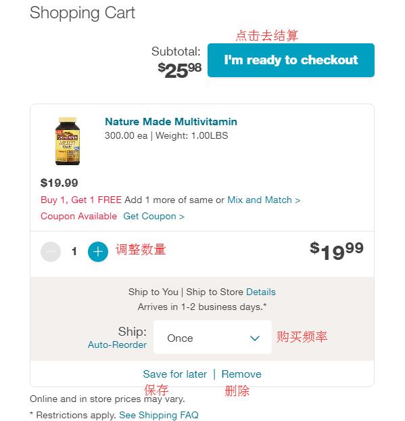The width and height of the screenshot is (405, 421).
Task: Click the chevron arrow in the Ship dropdown
Action: (x=254, y=338)
